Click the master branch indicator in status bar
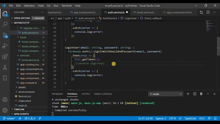This screenshot has height=124, width=220. (9, 118)
